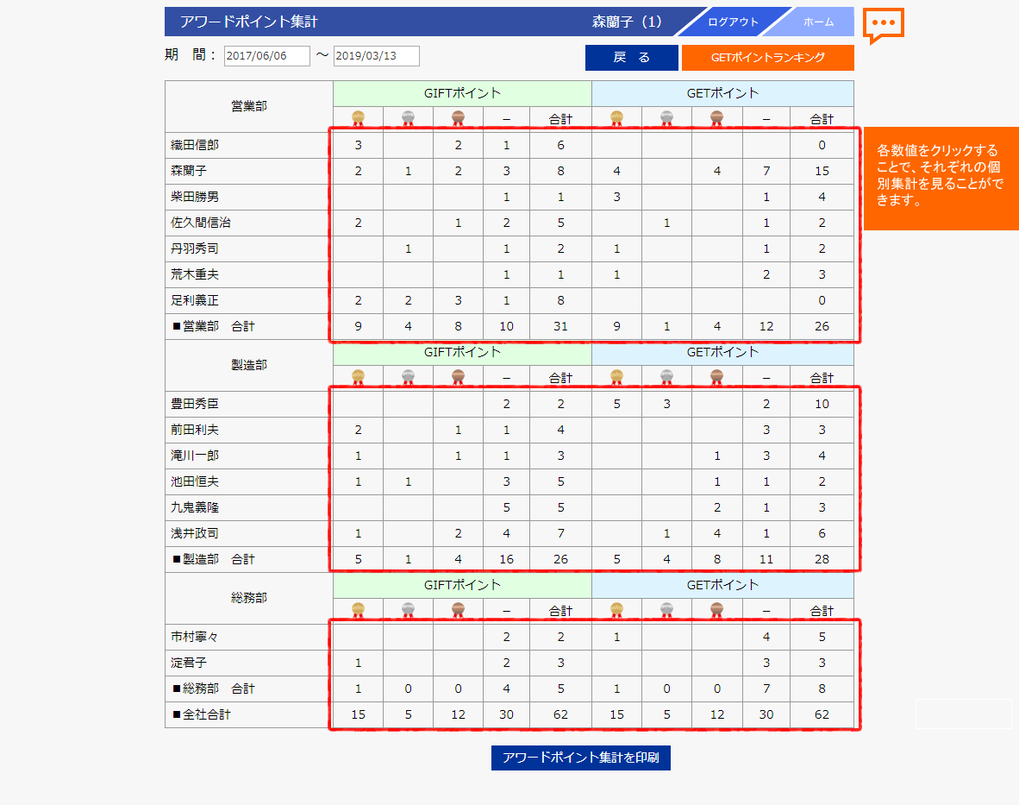Screen dimensions: 1019x805
Task: Click 全社合計 GET total 62
Action: coord(822,714)
